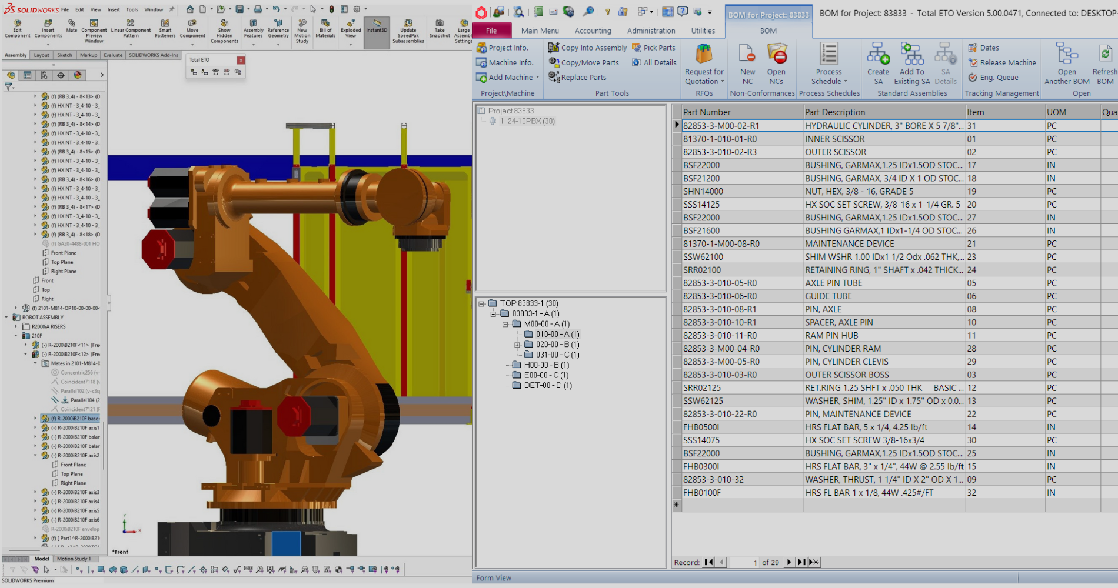This screenshot has width=1118, height=588.
Task: Expand the 020-00 - B folder
Action: click(x=517, y=345)
